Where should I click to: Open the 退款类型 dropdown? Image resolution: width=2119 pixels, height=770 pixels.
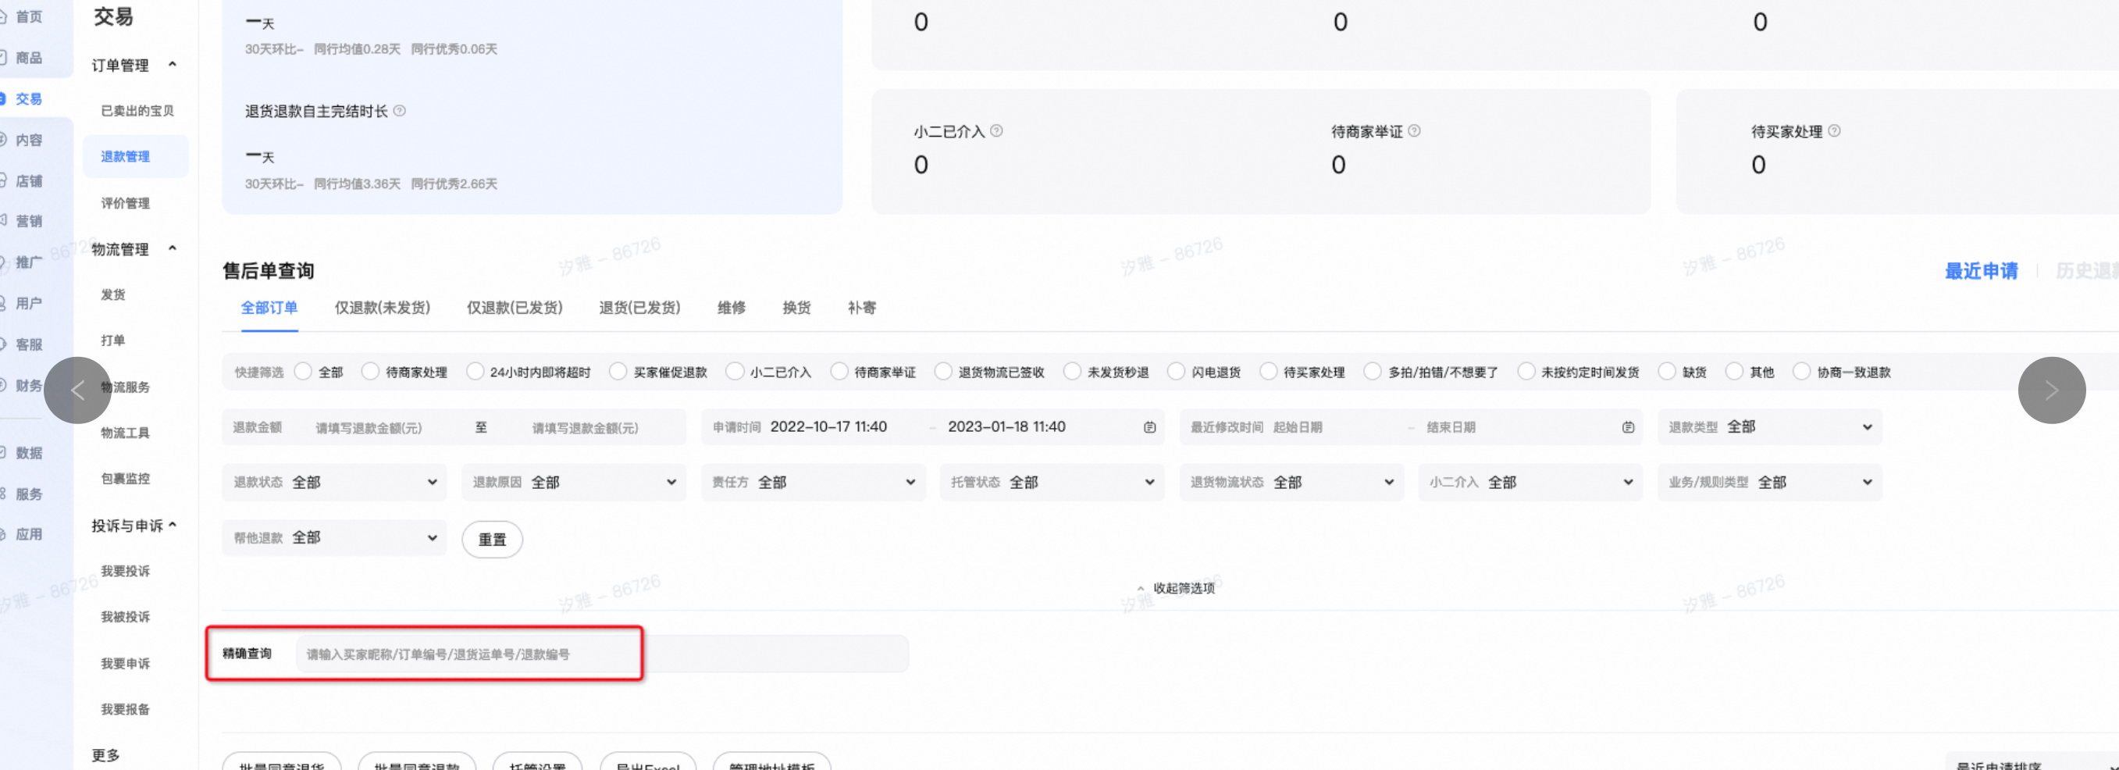coord(1769,427)
